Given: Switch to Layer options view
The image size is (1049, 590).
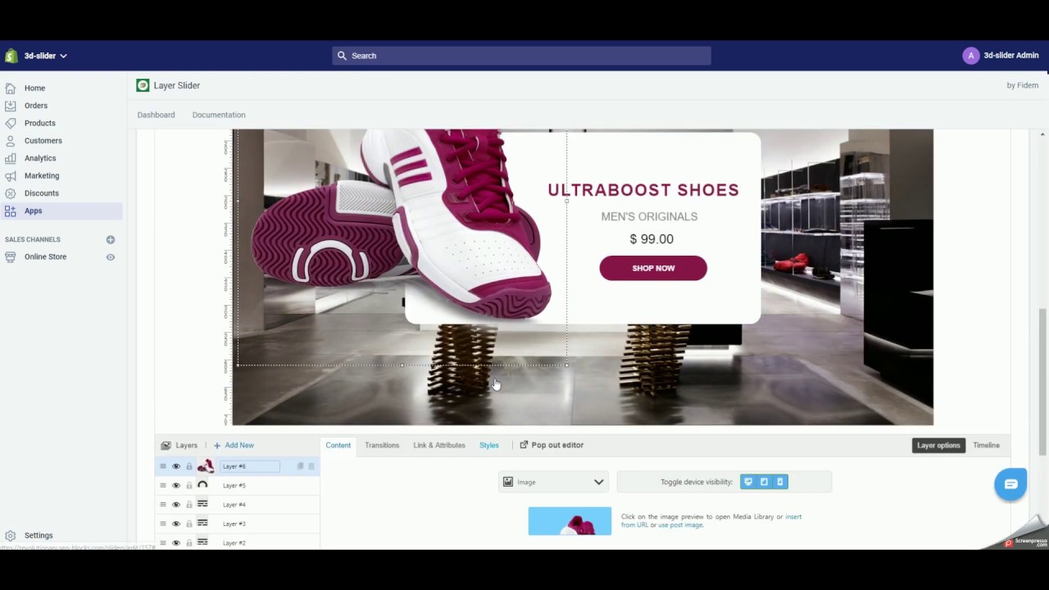Looking at the screenshot, I should tap(938, 445).
